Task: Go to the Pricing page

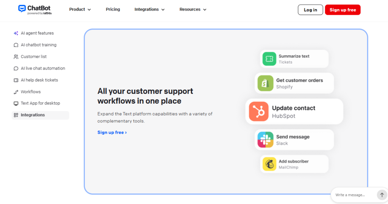Action: [113, 9]
